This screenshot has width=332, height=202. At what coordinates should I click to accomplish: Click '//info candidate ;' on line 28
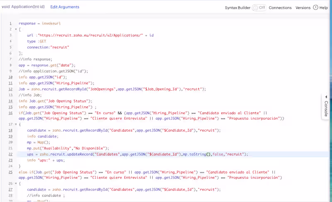pos(46,195)
